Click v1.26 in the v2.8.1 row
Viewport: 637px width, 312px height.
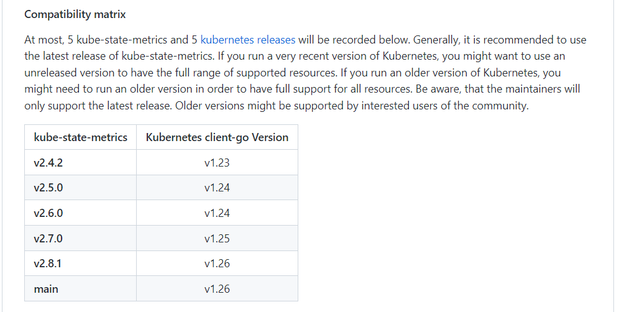(217, 264)
